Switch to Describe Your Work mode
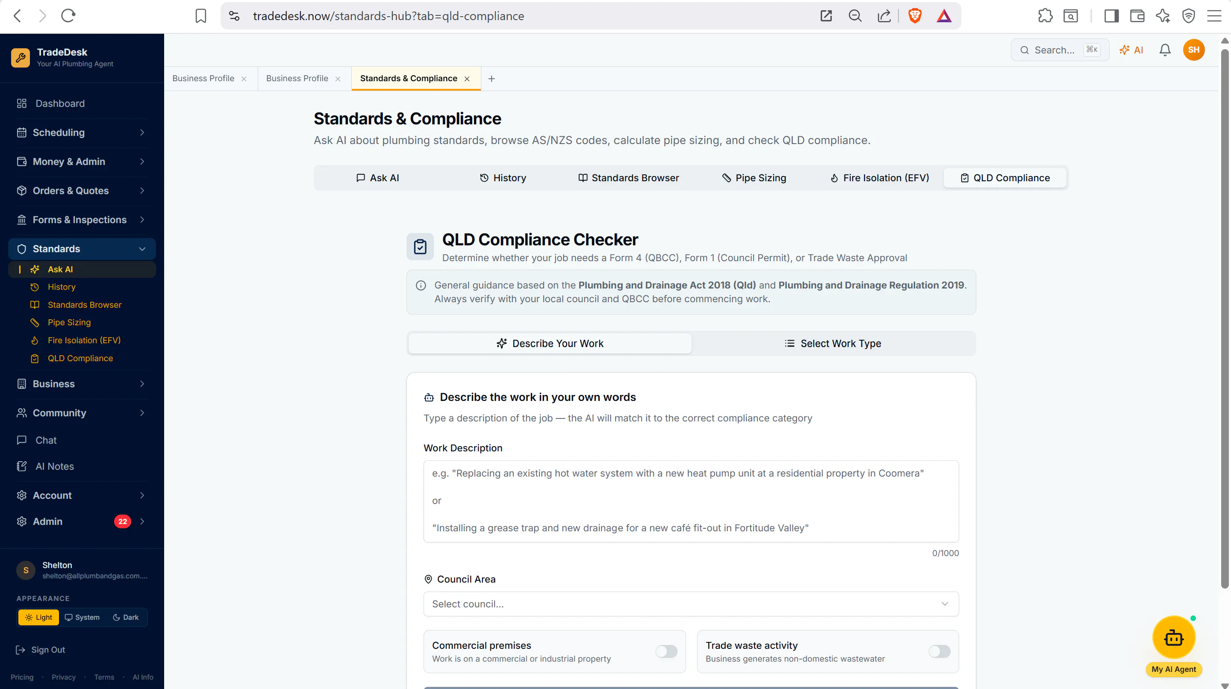The image size is (1231, 689). (x=550, y=344)
